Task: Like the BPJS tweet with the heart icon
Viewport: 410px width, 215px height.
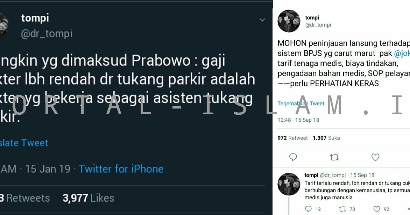Action: 375,157
